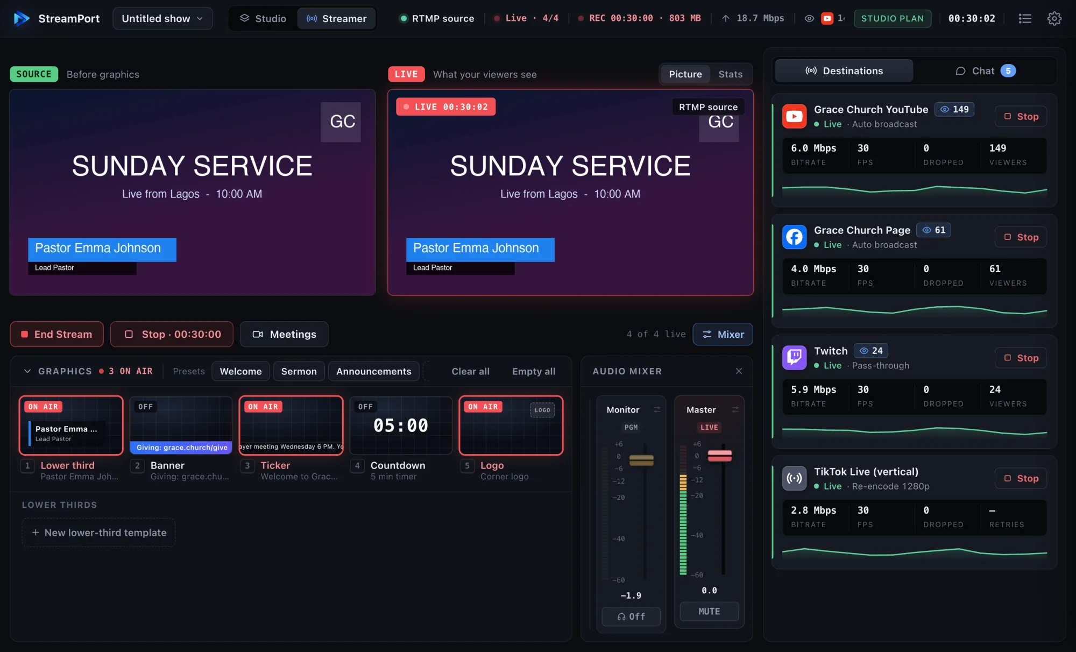Click the StreamPort logo icon

22,18
